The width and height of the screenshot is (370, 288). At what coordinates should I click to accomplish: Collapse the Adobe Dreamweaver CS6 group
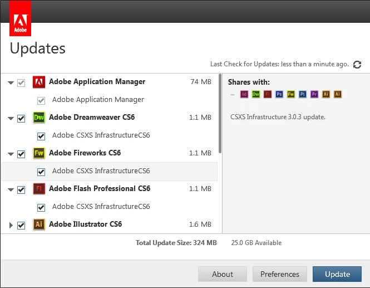(x=11, y=118)
